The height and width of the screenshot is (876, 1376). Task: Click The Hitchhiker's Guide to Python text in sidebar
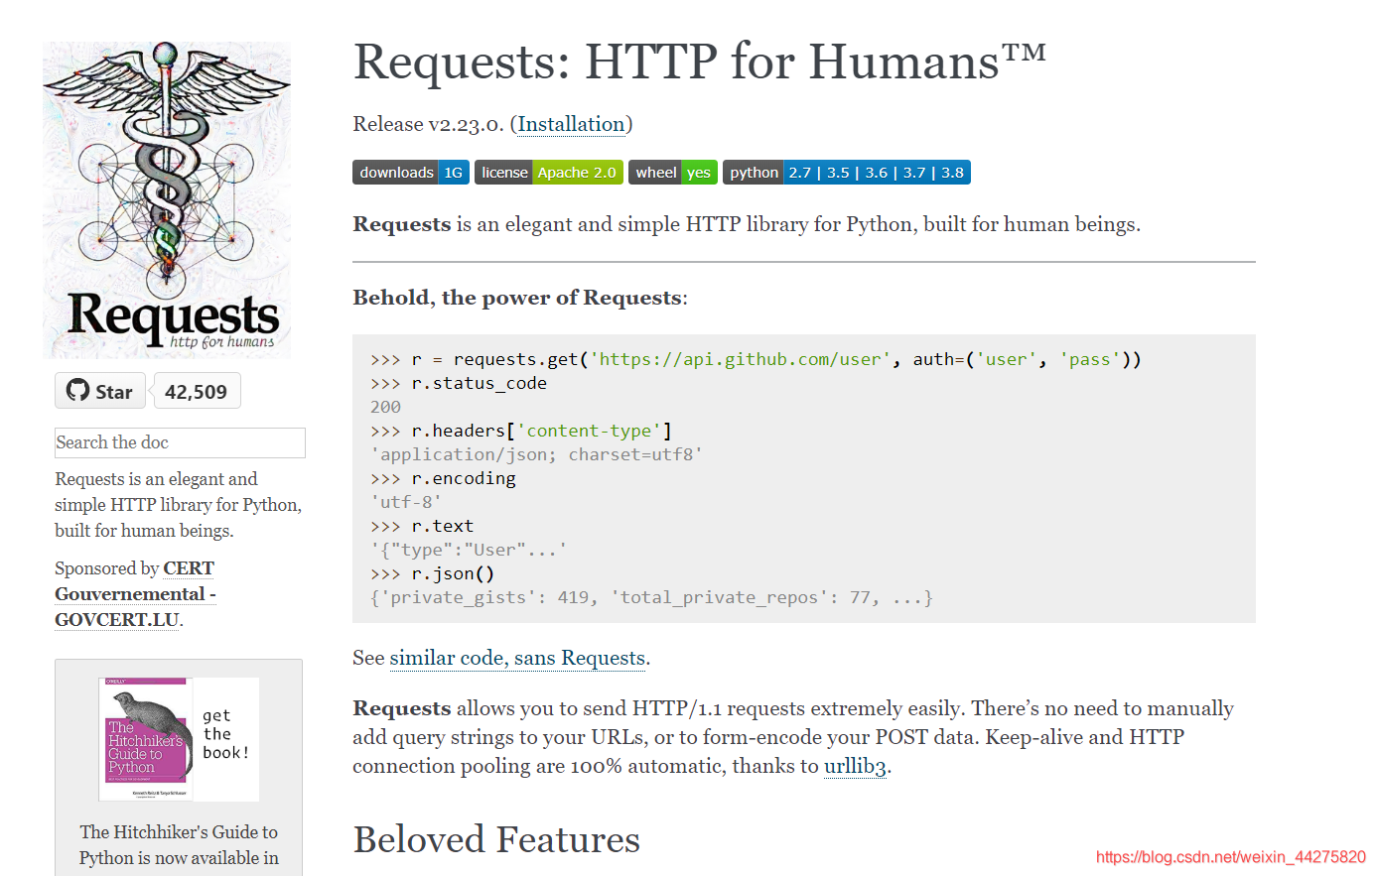click(179, 844)
